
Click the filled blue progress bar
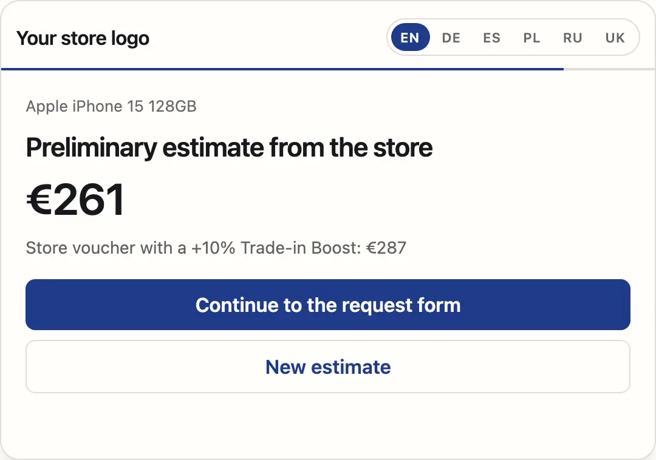click(x=282, y=69)
